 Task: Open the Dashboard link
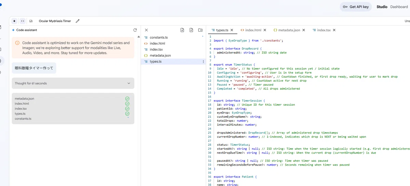point(399,7)
